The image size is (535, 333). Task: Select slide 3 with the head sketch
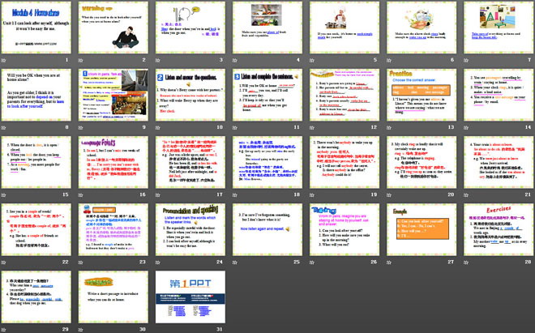click(x=190, y=28)
